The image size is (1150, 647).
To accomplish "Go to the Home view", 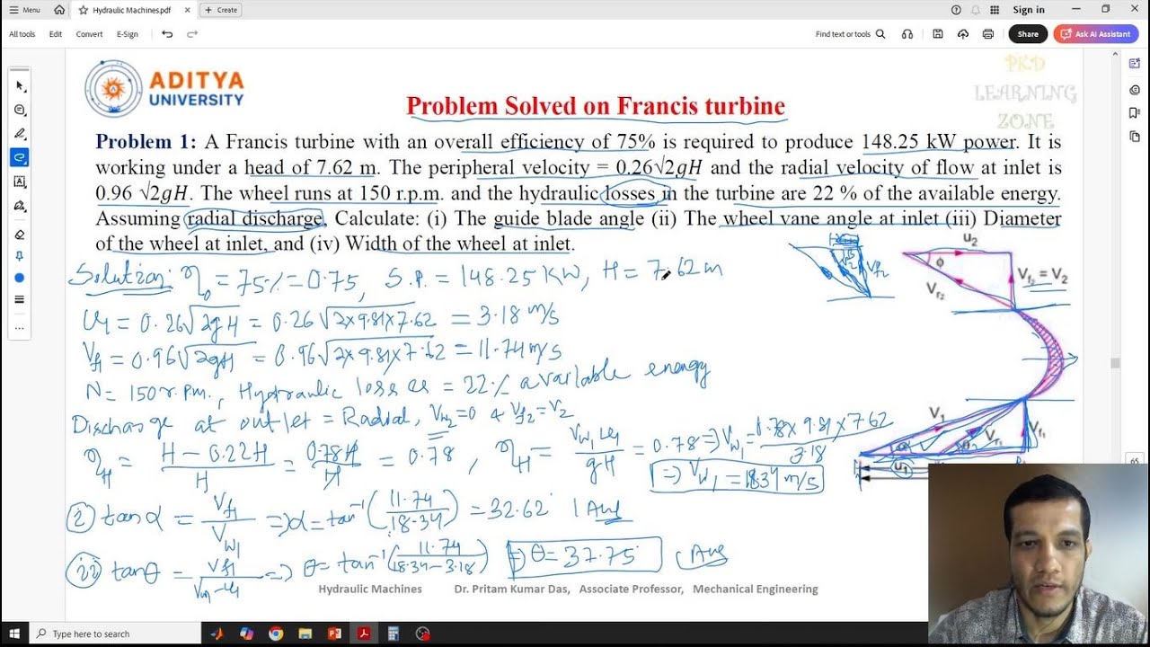I will tap(59, 10).
